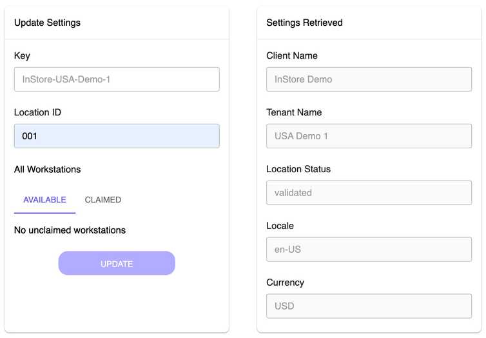Click the 'Tenant Name' label
Viewport: 486px width, 338px height.
[294, 112]
